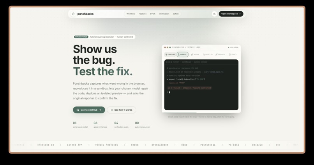314x165 pixels.
Task: Click the GitHub icon in Connect GitHub
Action: point(78,110)
